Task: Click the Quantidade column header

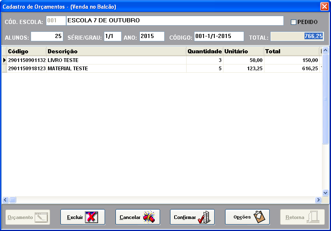Action: [x=204, y=51]
